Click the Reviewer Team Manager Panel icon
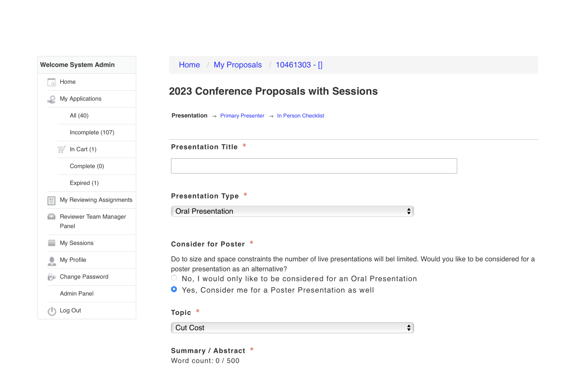 pyautogui.click(x=52, y=217)
